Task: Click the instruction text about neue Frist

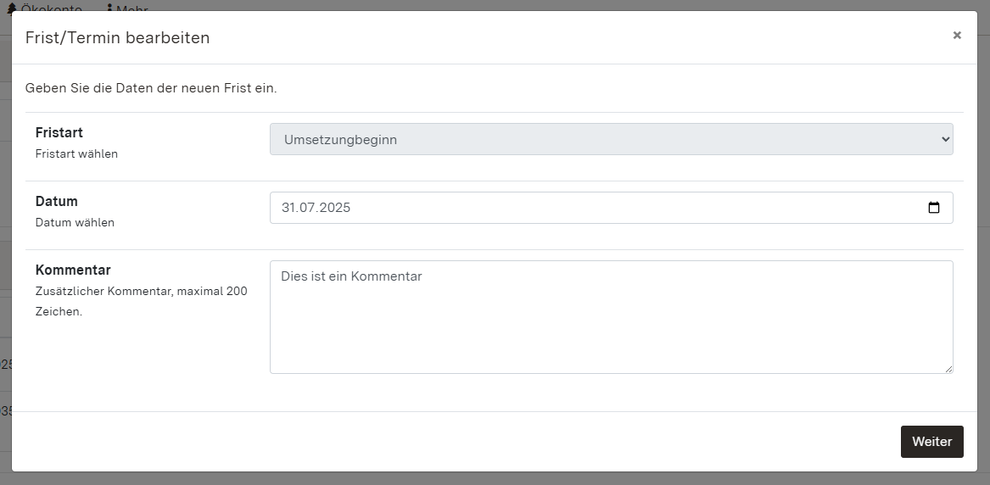Action: click(x=151, y=88)
